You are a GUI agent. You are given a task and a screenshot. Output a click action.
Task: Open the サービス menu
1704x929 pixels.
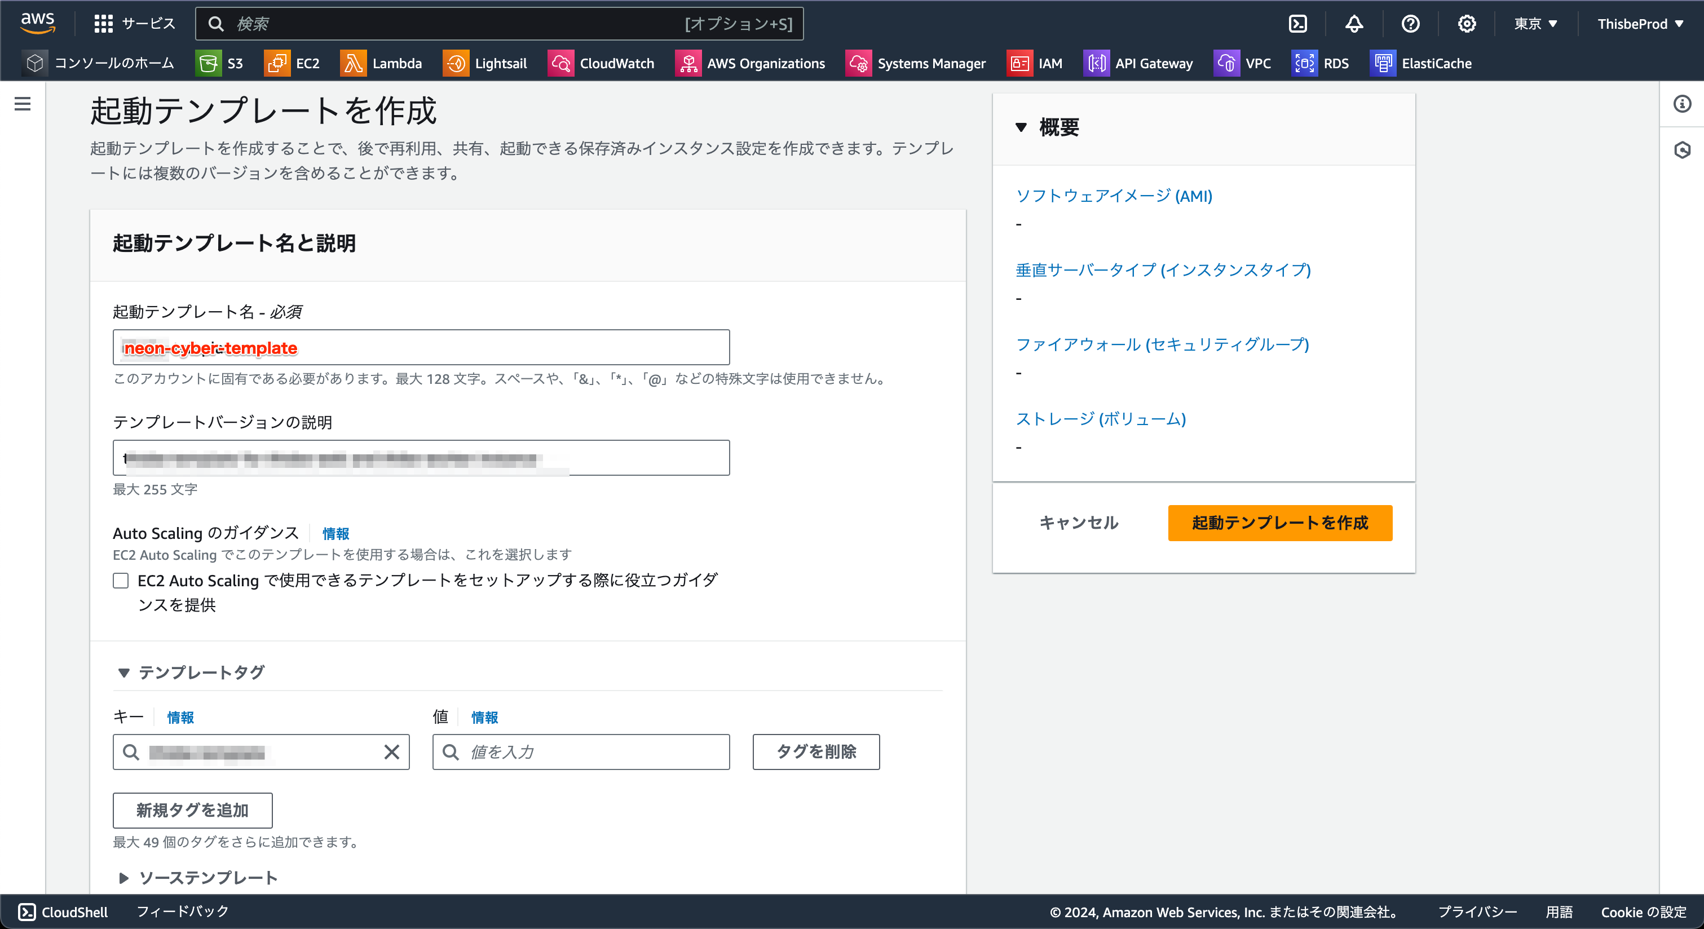134,23
